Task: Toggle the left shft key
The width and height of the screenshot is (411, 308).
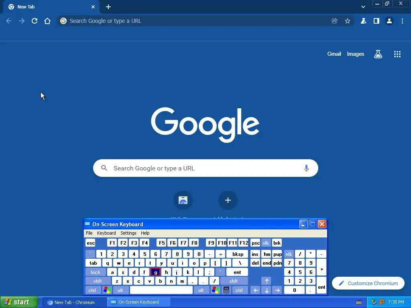Action: [97, 281]
